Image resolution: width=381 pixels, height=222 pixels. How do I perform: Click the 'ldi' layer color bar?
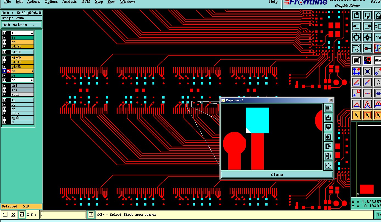22,90
